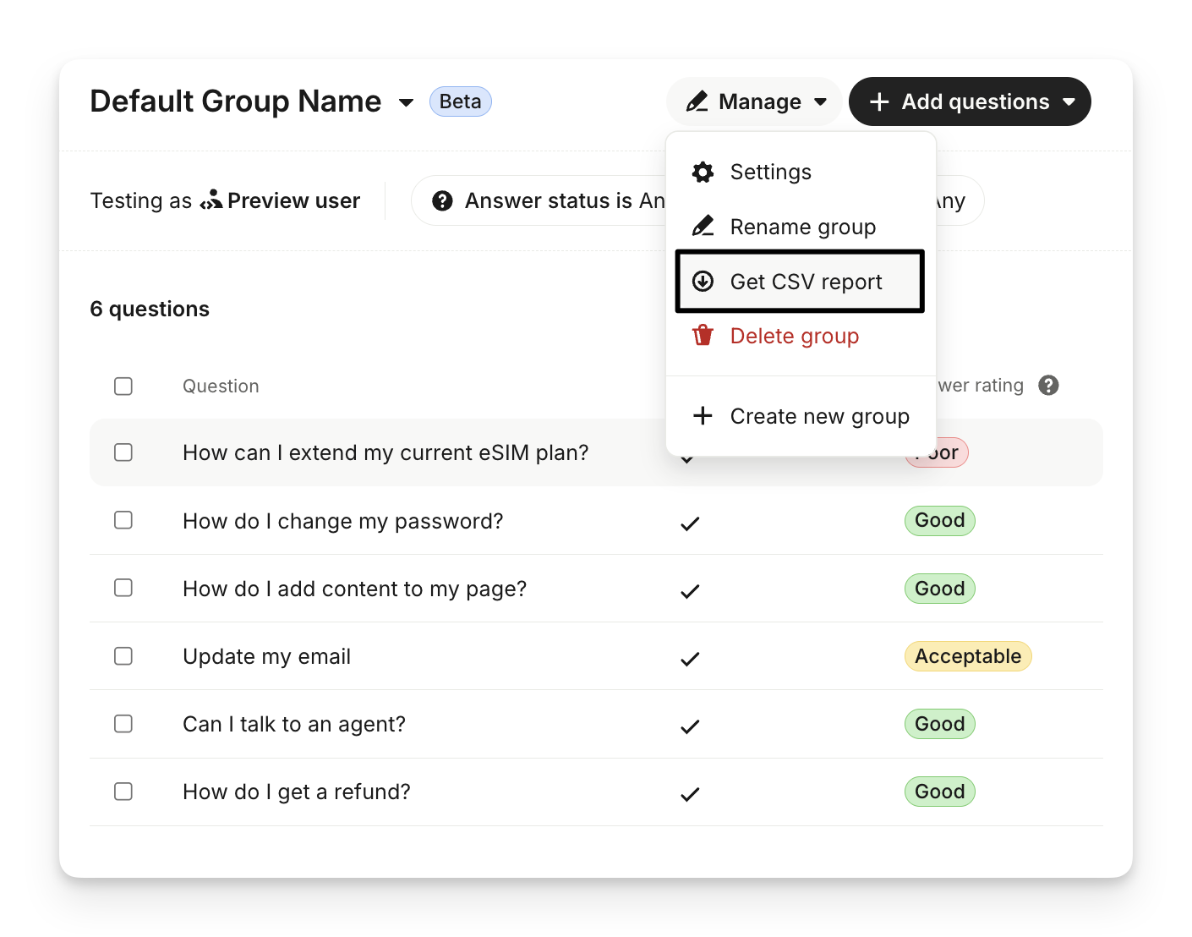This screenshot has width=1192, height=937.
Task: Choose Get CSV report from the menu
Action: (x=806, y=282)
